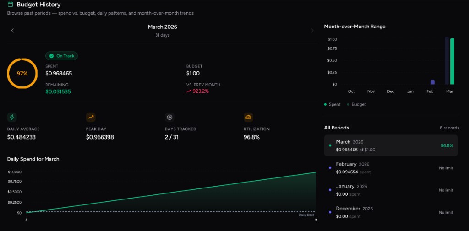Click the green 96.8% in March row

click(447, 145)
